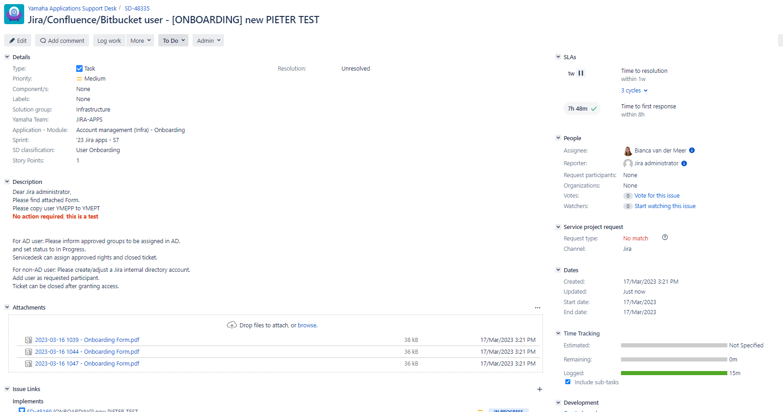Viewport: 783px width, 412px height.
Task: Click the Jira administrator avatar icon
Action: tap(628, 163)
